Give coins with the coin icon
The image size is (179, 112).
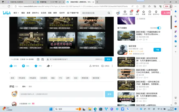23,66
